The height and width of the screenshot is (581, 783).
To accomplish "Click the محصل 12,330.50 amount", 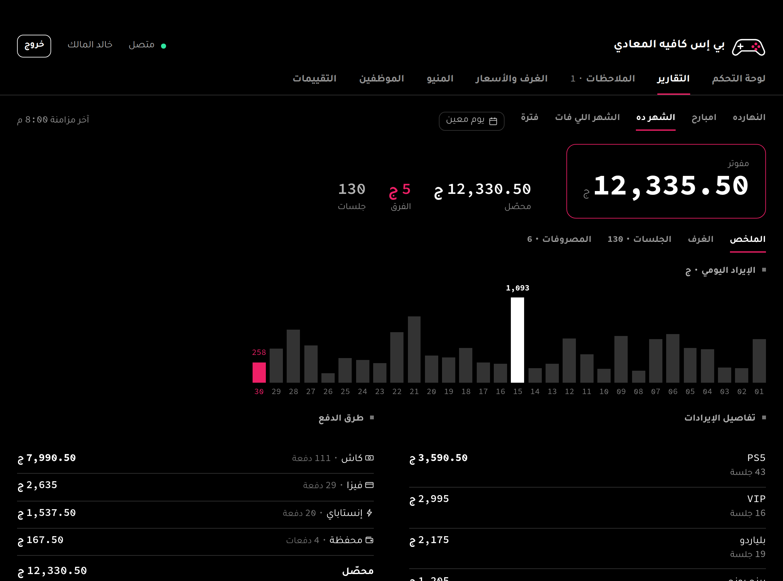I will (482, 190).
